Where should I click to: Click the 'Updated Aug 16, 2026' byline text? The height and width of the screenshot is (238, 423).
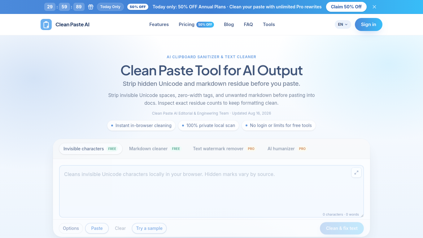[x=251, y=113]
